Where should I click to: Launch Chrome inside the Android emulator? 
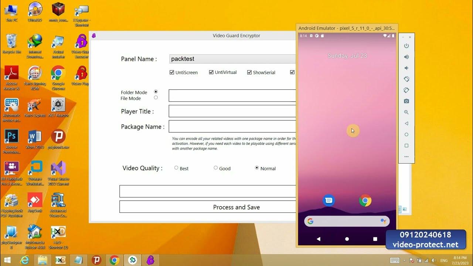365,201
